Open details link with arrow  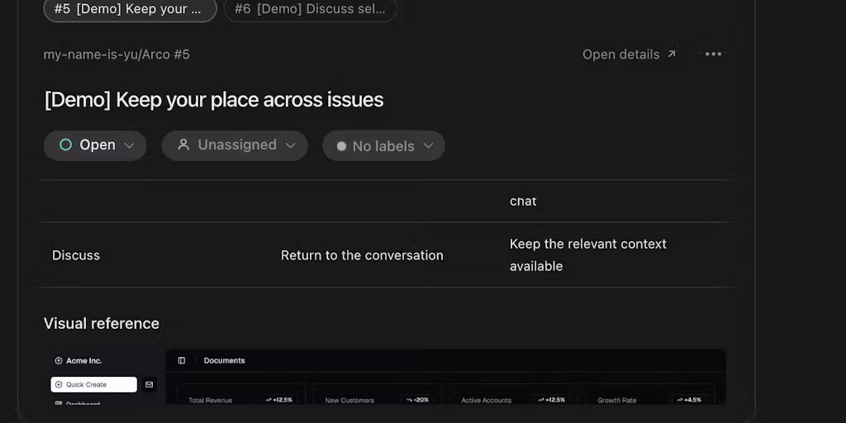[x=629, y=55]
